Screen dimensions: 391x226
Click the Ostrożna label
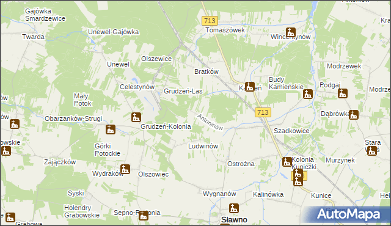coord(241,164)
